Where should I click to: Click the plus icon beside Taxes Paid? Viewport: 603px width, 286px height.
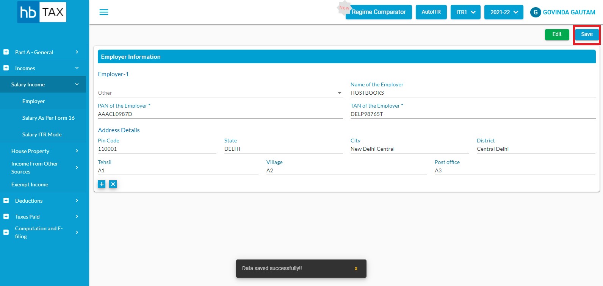[6, 216]
